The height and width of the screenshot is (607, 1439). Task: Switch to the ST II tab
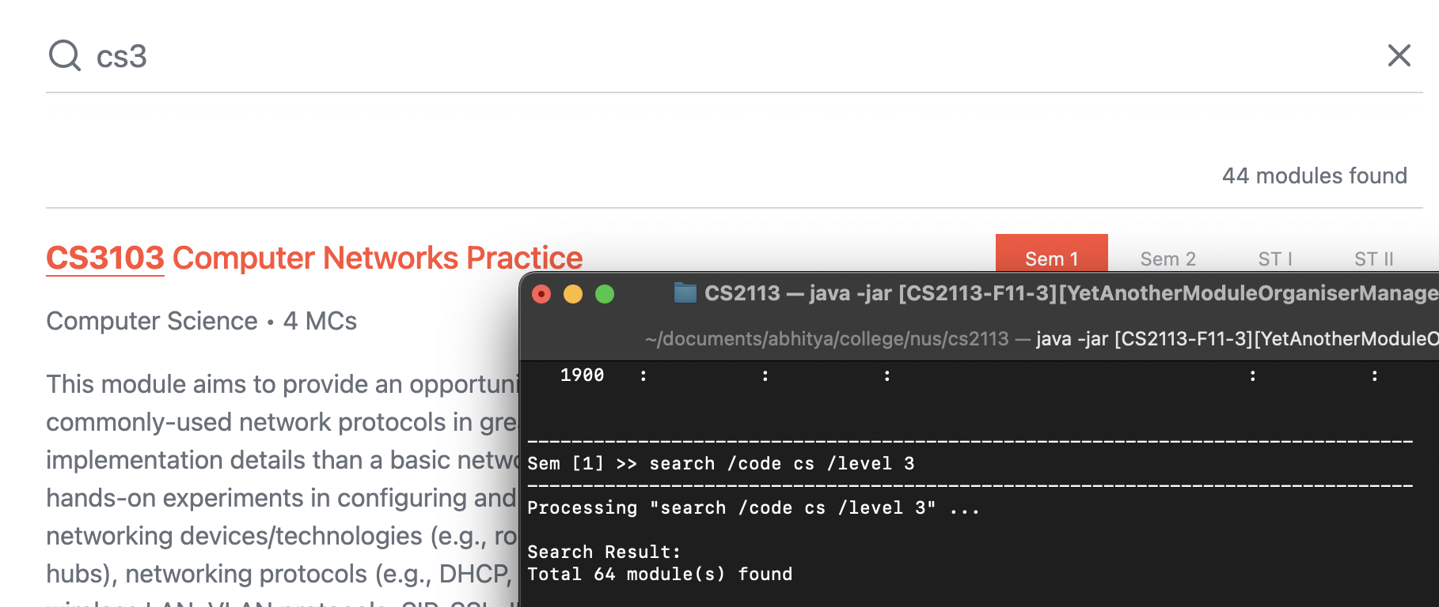1373,258
